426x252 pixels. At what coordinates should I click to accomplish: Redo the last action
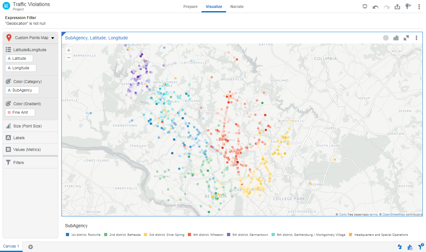pos(387,7)
